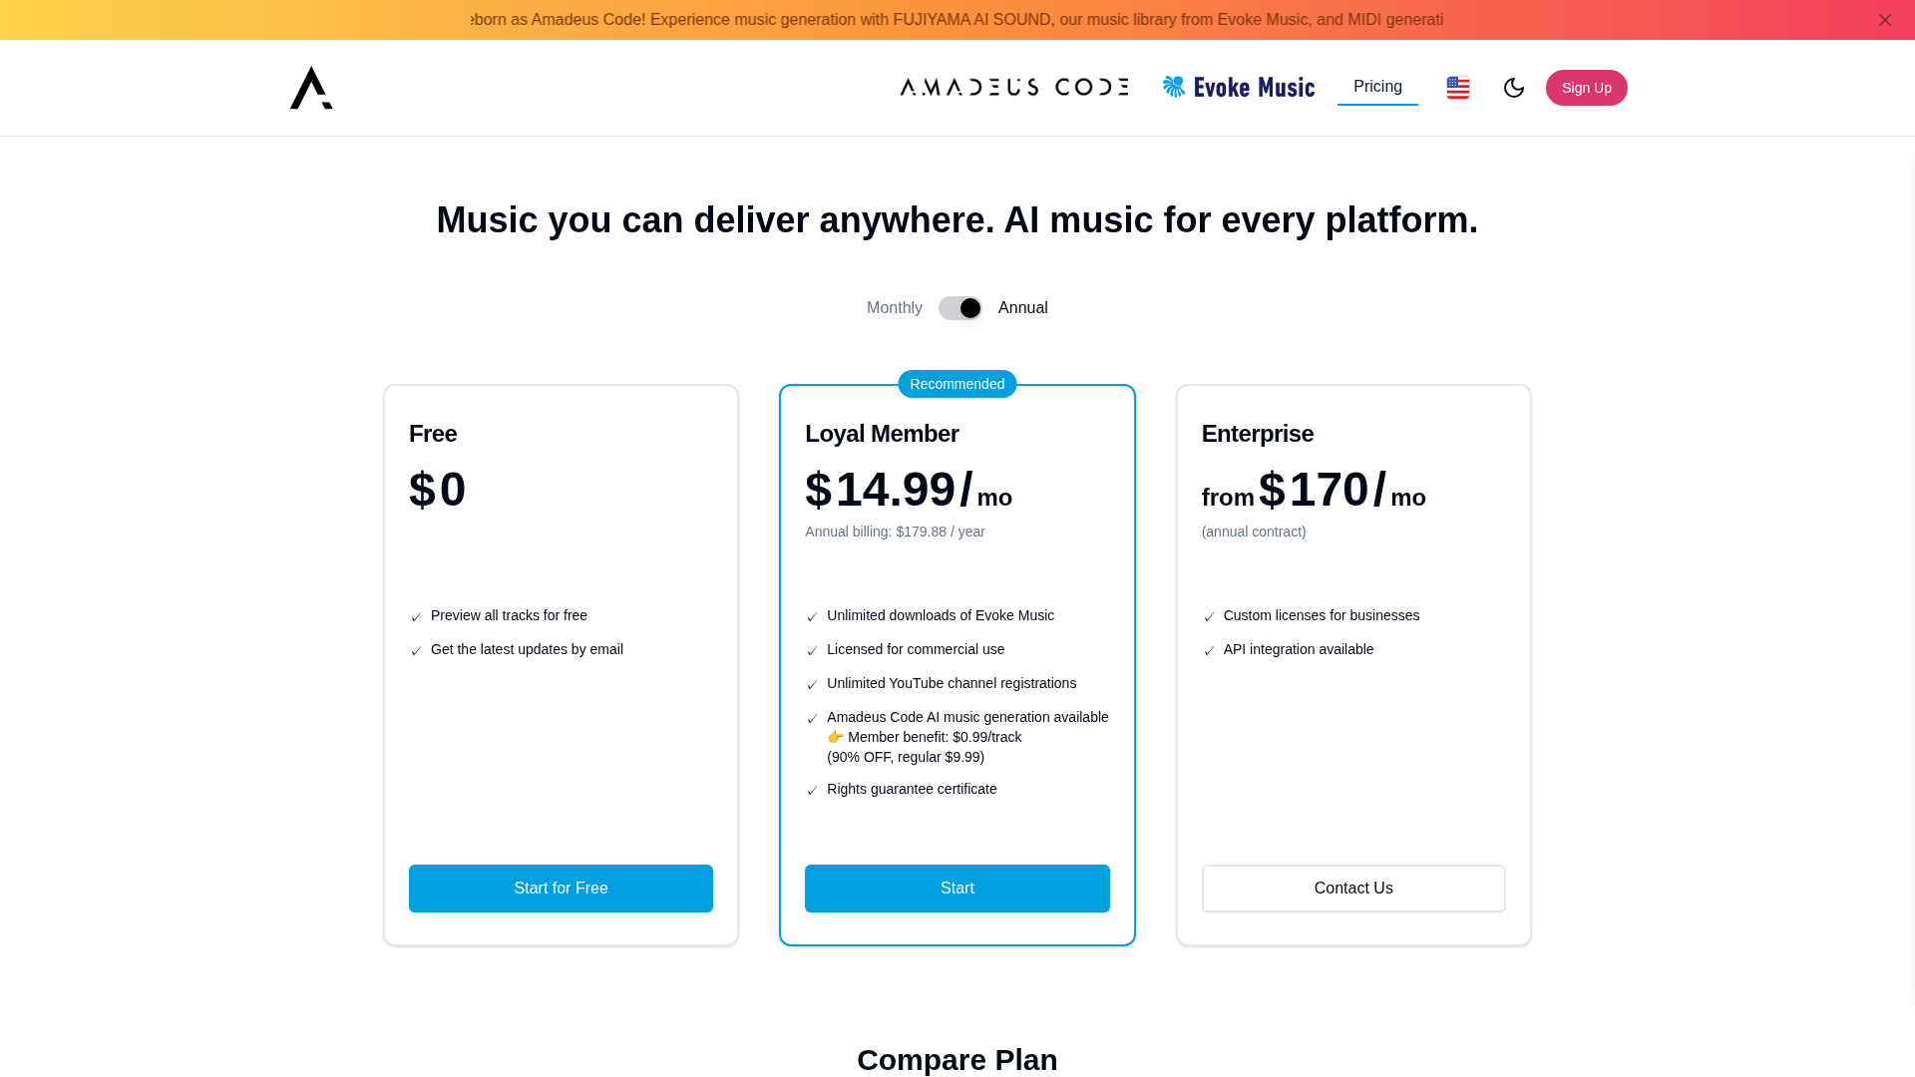The height and width of the screenshot is (1077, 1915).
Task: Click Contact Us for Enterprise plan
Action: coord(1352,889)
